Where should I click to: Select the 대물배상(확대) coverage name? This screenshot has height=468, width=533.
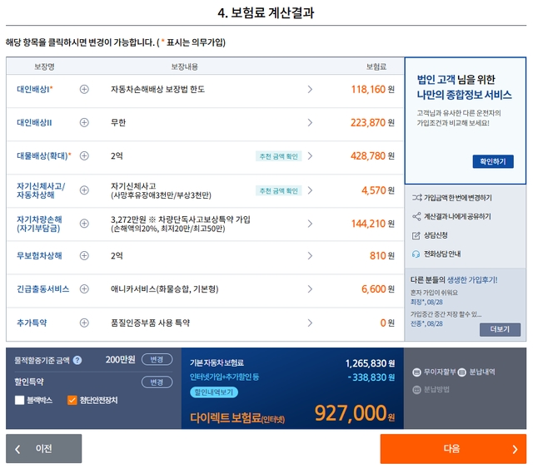pos(44,155)
